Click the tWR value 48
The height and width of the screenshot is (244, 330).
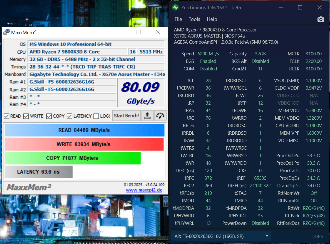tap(208, 163)
